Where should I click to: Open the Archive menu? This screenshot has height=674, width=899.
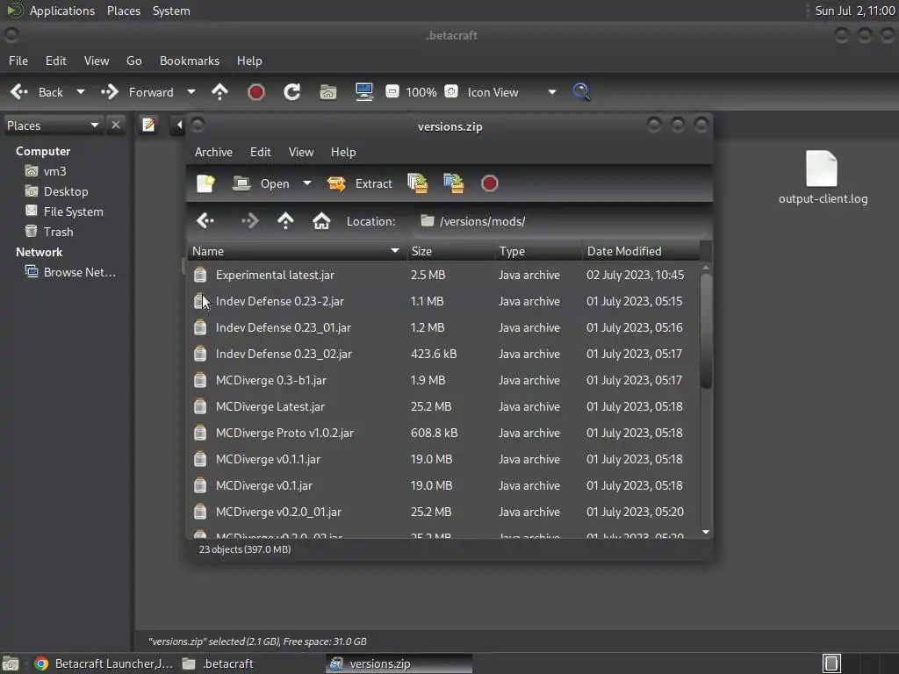(x=213, y=152)
